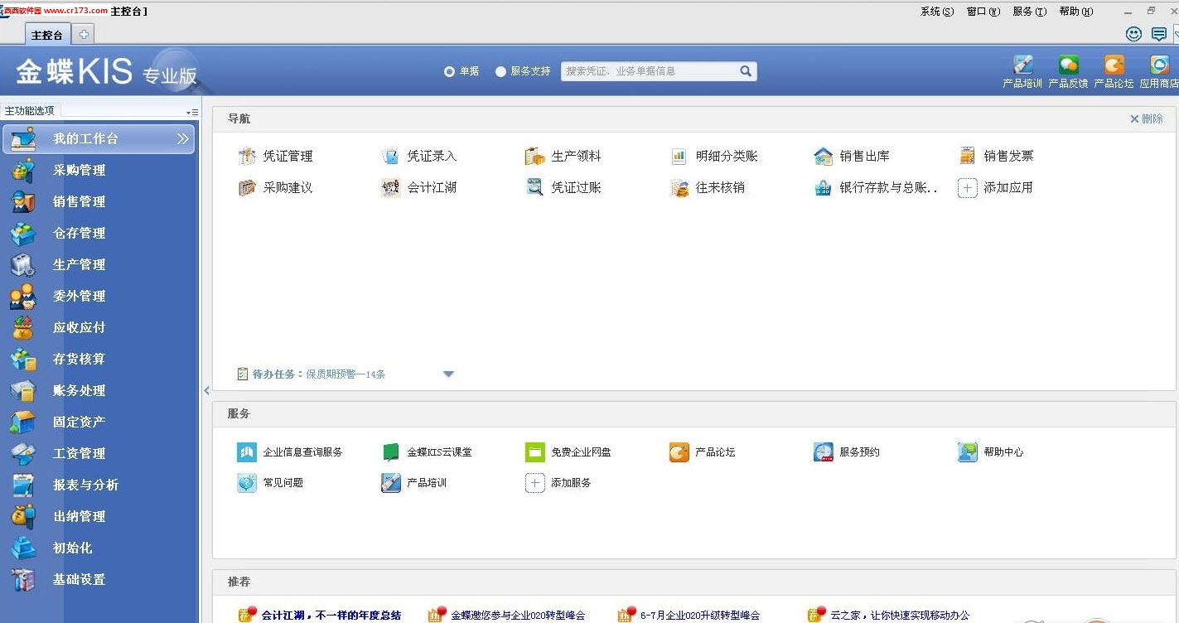Select 仓存管理 in sidebar
Screen dimensions: 1179x623
99,234
